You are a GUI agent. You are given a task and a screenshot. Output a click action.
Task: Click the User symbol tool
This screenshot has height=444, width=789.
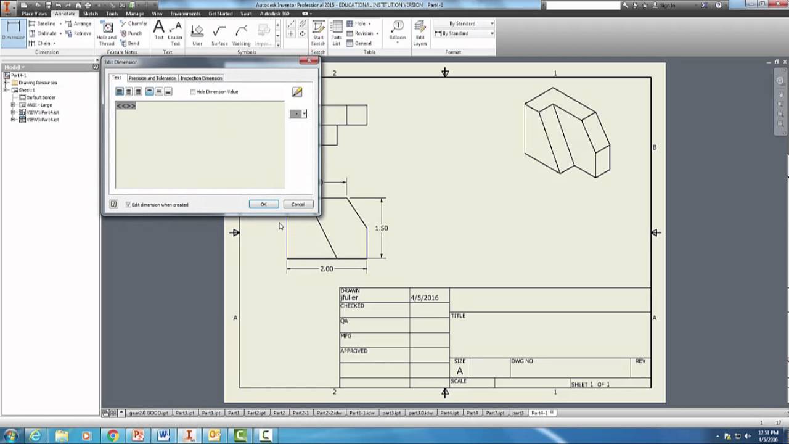197,35
